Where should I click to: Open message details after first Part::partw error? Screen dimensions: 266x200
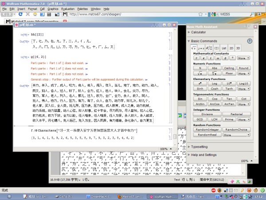click(86, 63)
